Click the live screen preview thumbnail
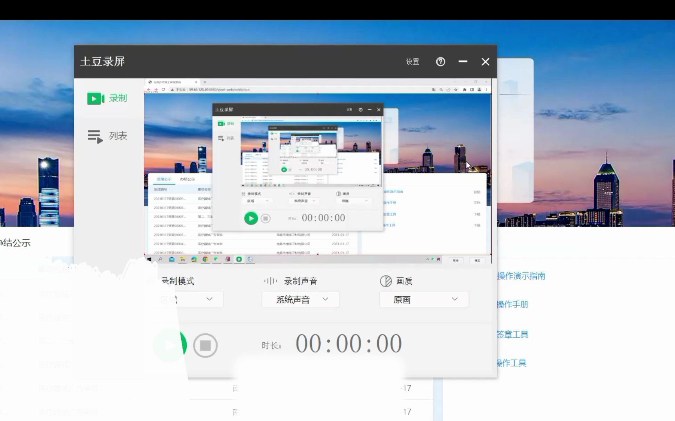The width and height of the screenshot is (675, 421). coord(318,171)
